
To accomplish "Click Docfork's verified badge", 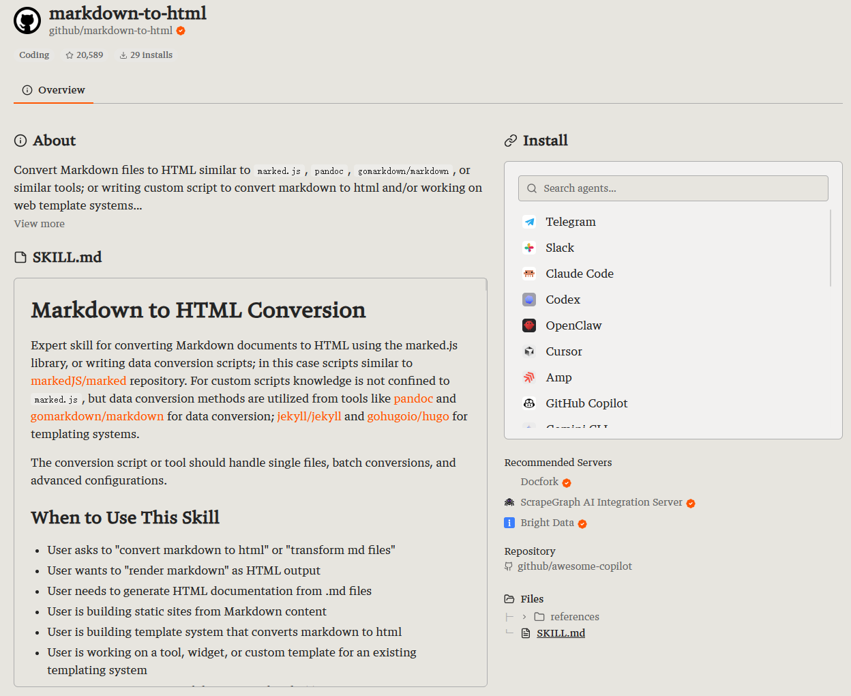I will (567, 482).
